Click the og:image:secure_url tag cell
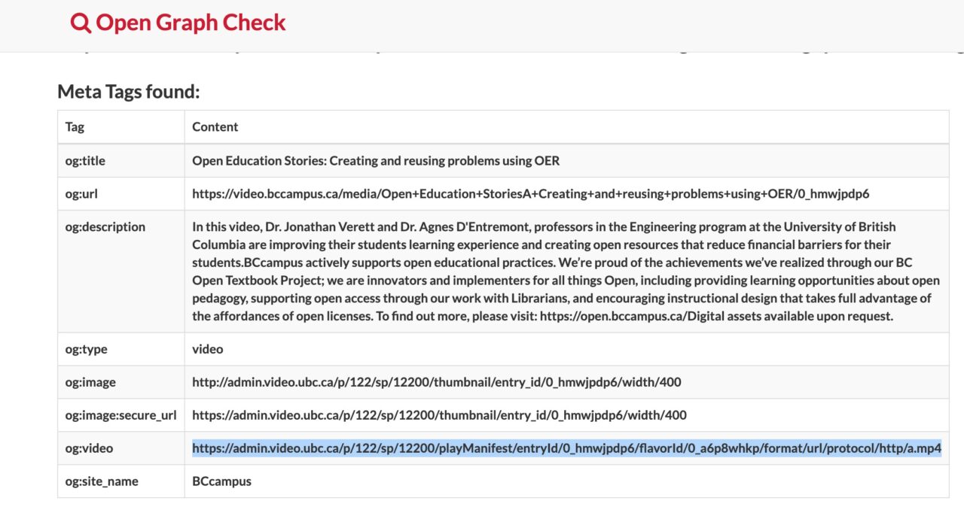Image resolution: width=964 pixels, height=516 pixels. tap(121, 415)
